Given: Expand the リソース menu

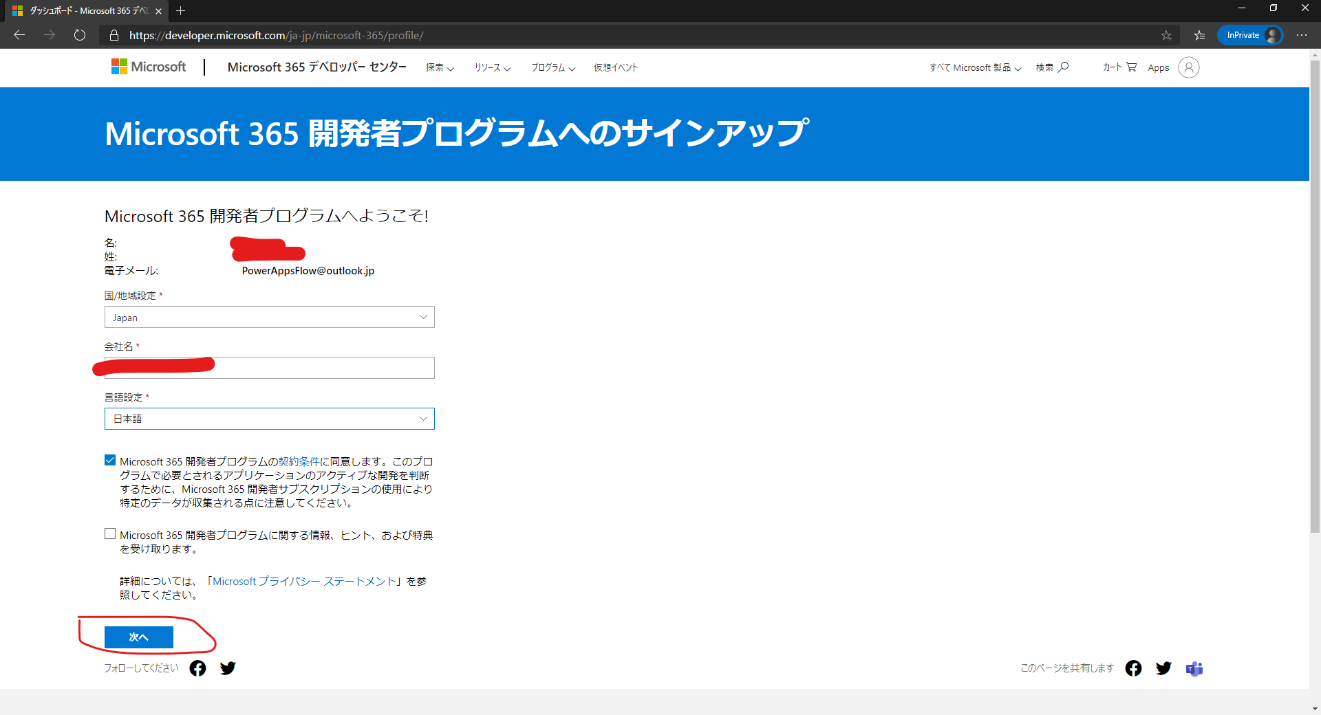Looking at the screenshot, I should [492, 67].
